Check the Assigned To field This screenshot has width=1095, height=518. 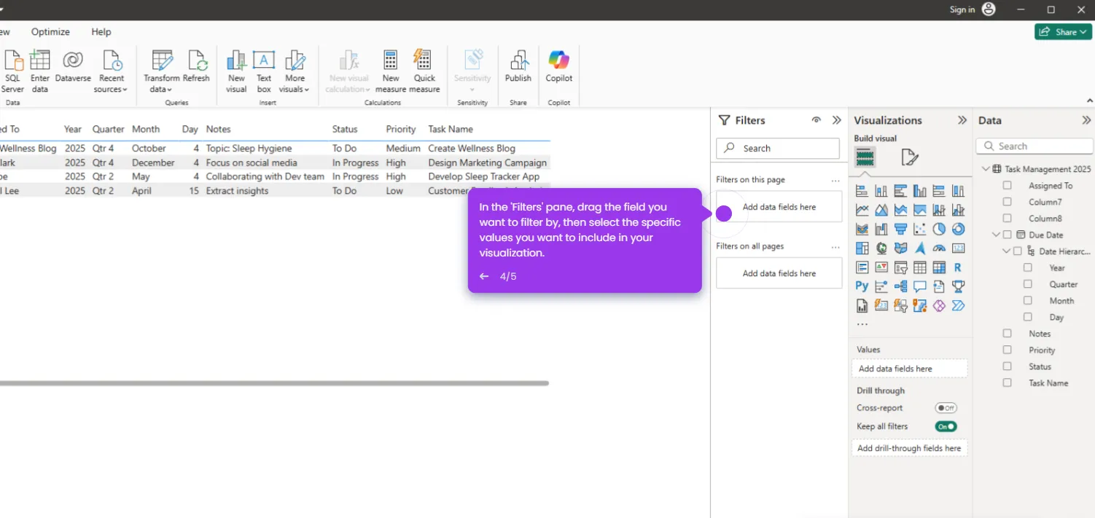click(x=1008, y=185)
